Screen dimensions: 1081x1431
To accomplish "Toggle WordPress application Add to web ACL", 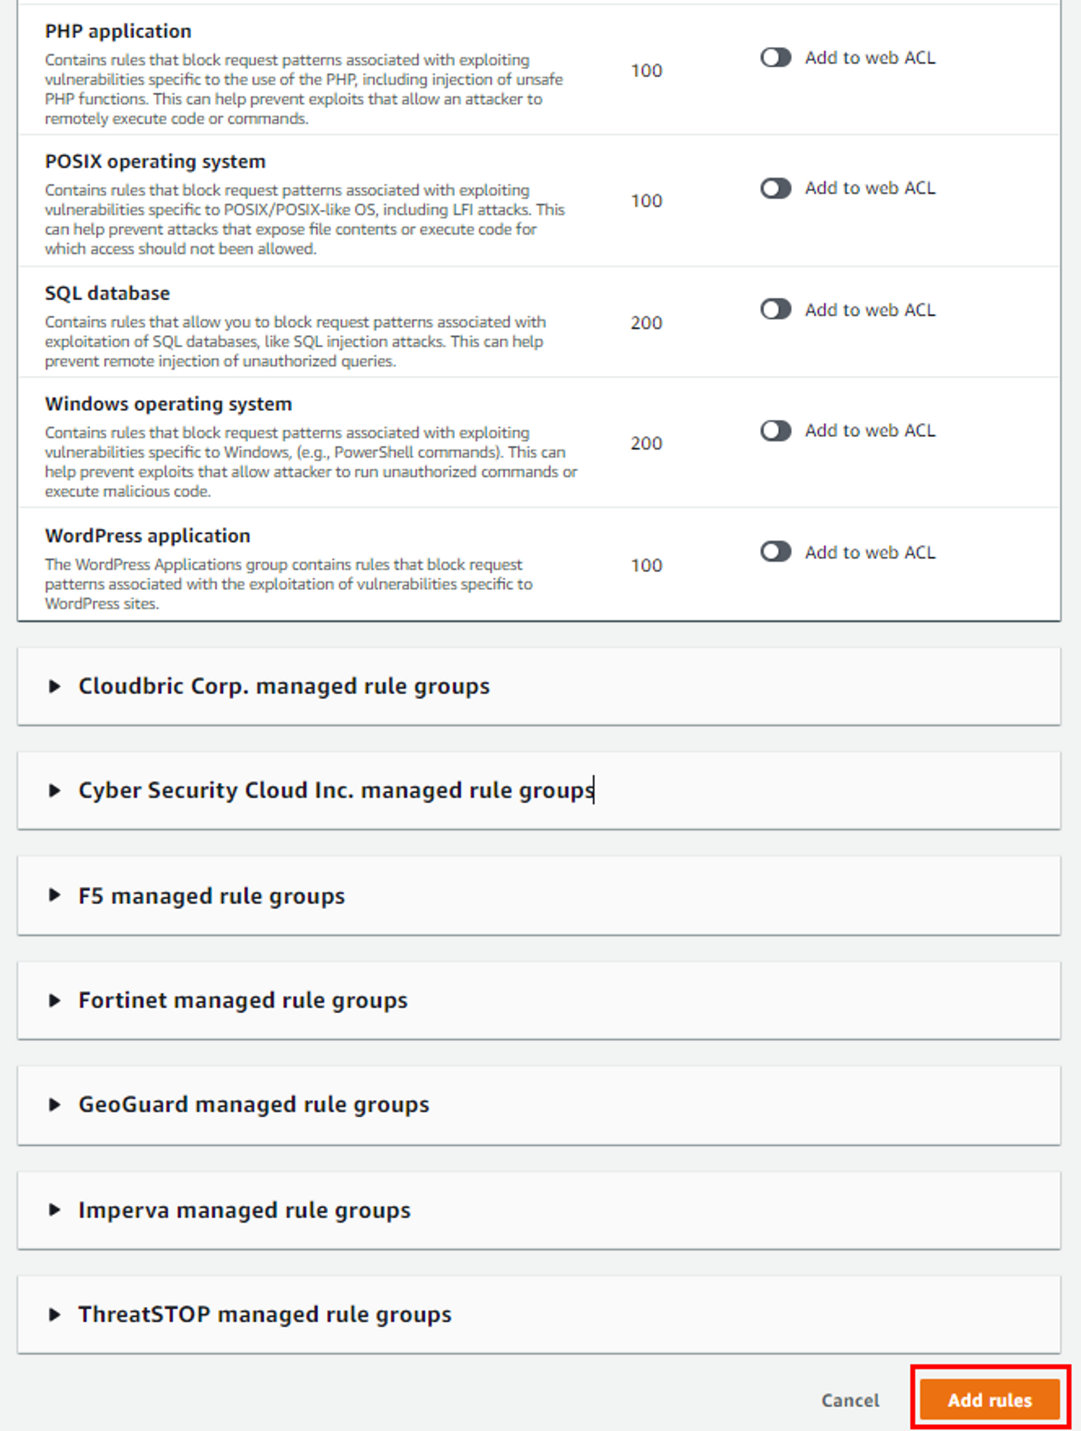I will click(775, 552).
